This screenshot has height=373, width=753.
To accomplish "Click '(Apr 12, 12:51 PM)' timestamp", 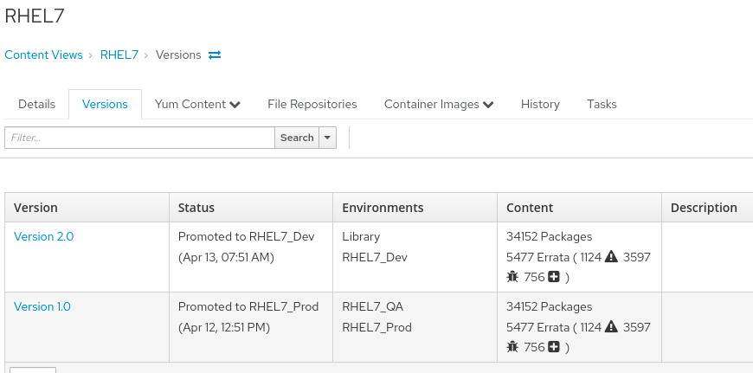I will coord(224,328).
